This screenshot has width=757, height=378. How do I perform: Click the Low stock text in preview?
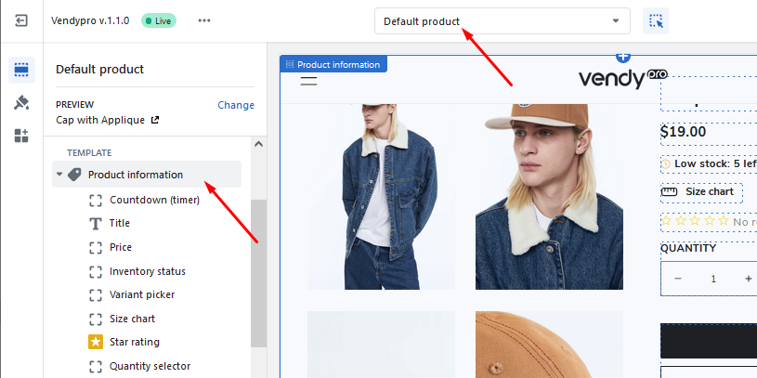coord(715,164)
